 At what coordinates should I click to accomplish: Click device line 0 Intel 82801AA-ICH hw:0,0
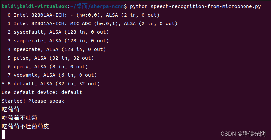[83, 15]
